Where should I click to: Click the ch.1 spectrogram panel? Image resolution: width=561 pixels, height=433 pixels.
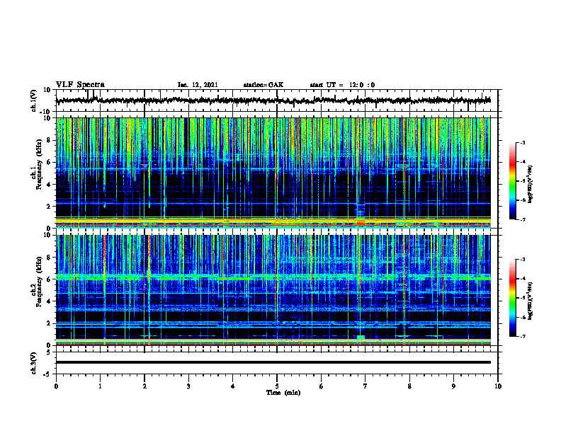[x=273, y=173]
